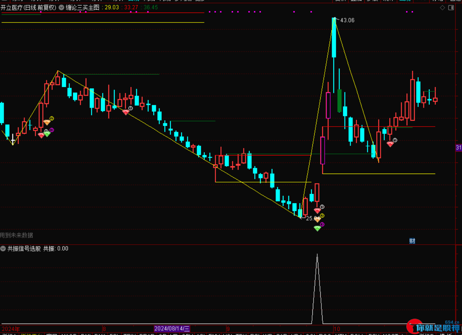Click the red diamond signal in mid October
Screen dimensions: 462x335
(x=390, y=144)
